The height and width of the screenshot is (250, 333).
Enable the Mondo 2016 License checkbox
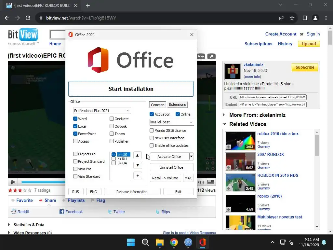pos(152,130)
